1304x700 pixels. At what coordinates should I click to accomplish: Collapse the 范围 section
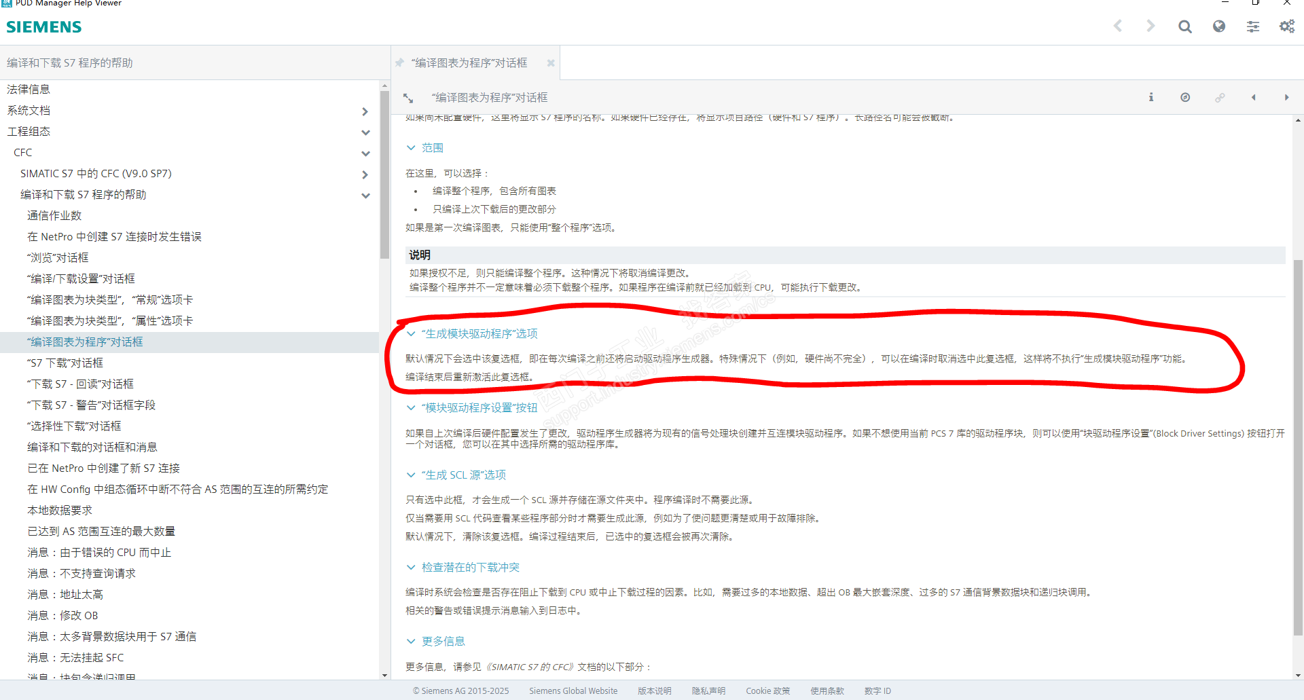[411, 147]
